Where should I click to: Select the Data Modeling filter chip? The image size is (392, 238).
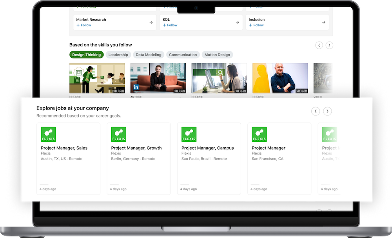point(149,55)
